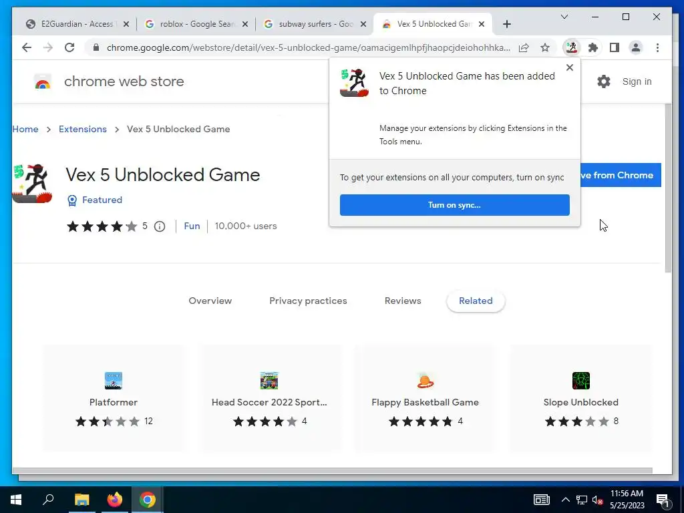Open the Fun category link
The width and height of the screenshot is (684, 513).
point(192,226)
